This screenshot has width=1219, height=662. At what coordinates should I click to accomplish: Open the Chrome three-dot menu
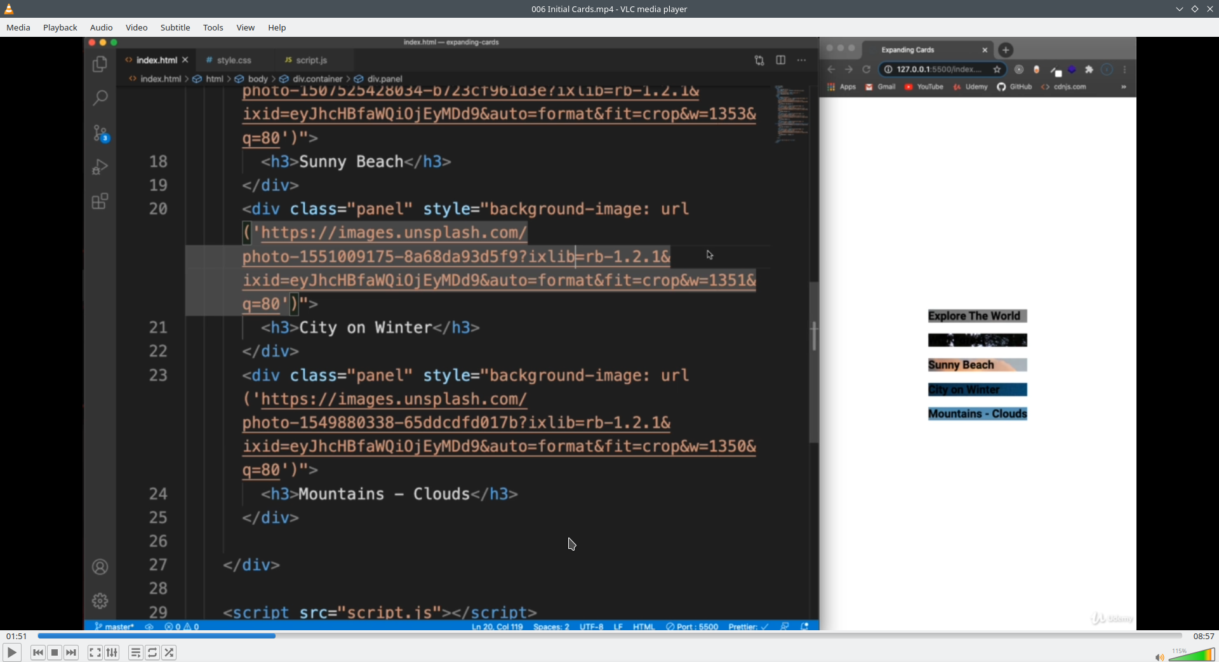1125,69
